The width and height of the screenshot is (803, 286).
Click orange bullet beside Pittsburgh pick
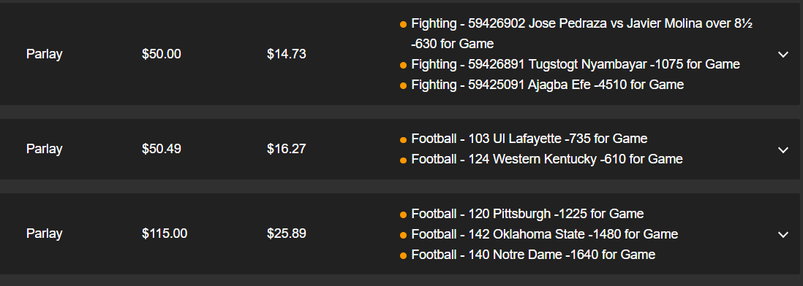[x=403, y=214]
